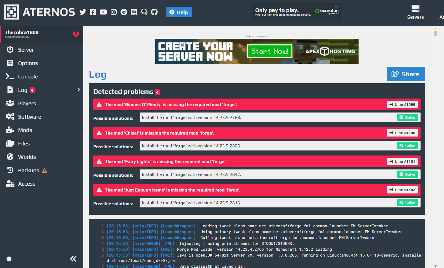Toggle the theme with sun icon
The width and height of the screenshot is (444, 268).
9,259
